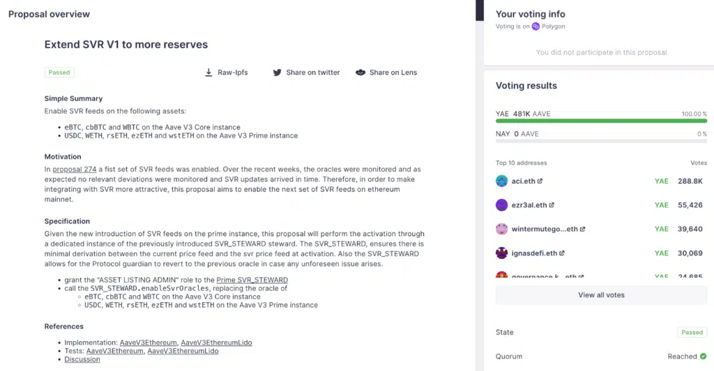Screen dimensions: 714x371
Task: Open the external link icon next to aci.eth
Action: click(x=540, y=181)
